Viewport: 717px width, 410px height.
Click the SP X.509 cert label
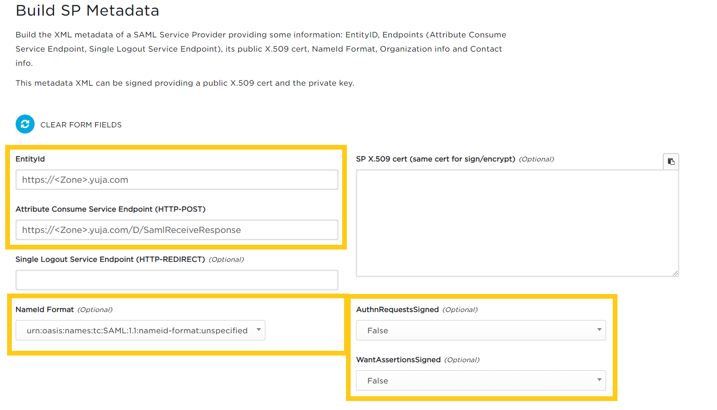436,159
